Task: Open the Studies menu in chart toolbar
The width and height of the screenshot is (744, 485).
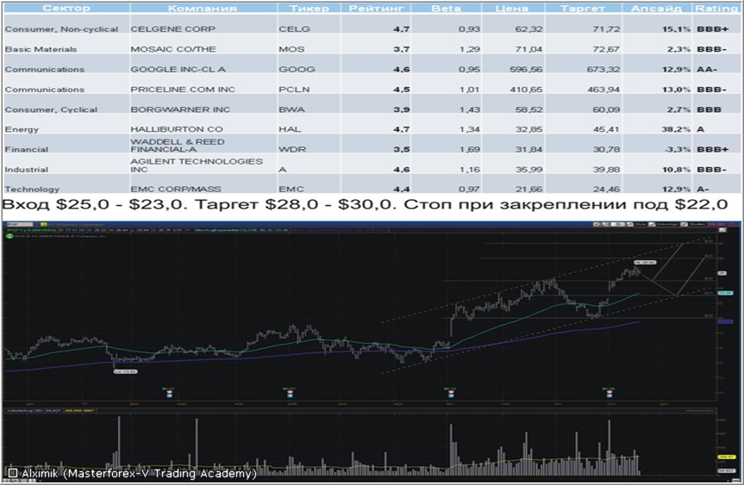Action: pos(693,224)
